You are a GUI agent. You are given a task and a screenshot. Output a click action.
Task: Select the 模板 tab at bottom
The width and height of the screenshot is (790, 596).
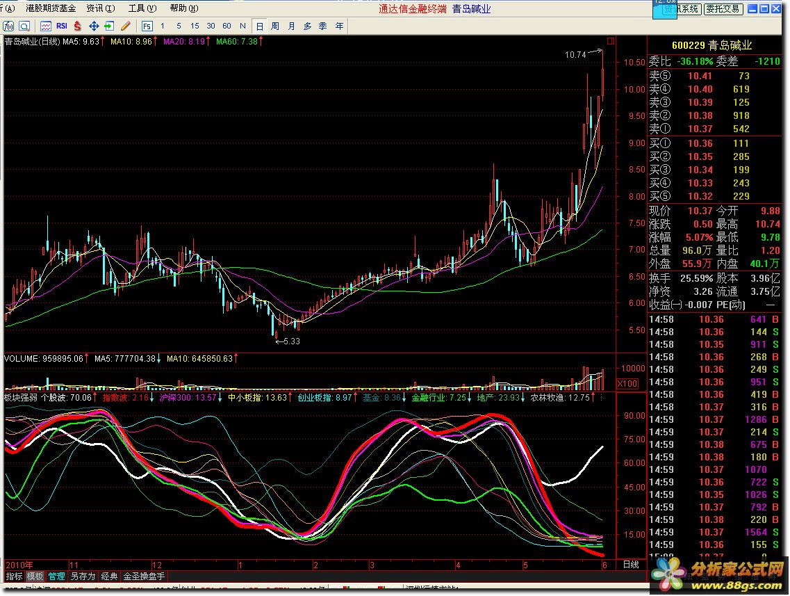pyautogui.click(x=35, y=577)
